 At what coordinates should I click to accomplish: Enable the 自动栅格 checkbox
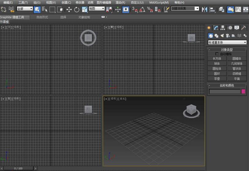pyautogui.click(x=217, y=54)
